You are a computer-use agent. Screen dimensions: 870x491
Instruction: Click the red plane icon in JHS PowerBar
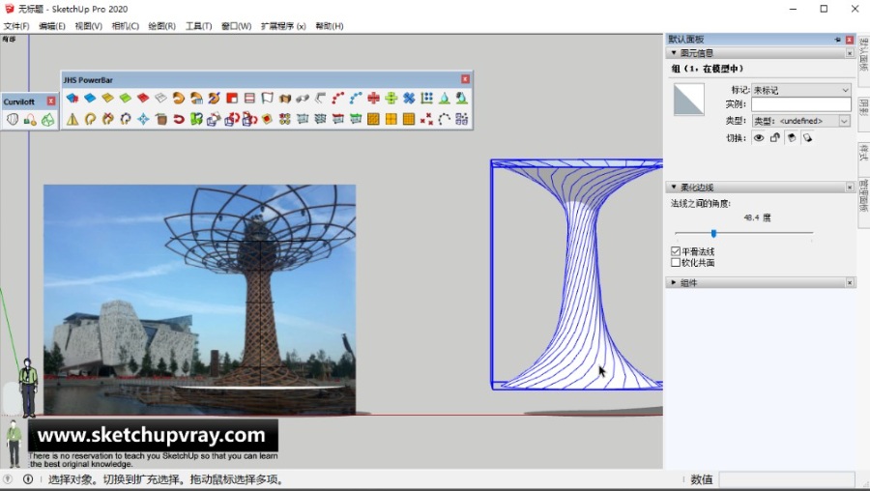coord(143,99)
